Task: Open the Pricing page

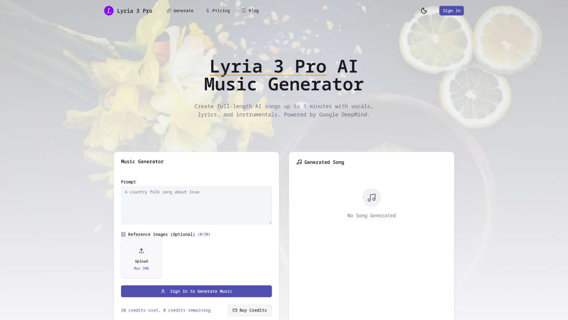Action: click(x=217, y=11)
